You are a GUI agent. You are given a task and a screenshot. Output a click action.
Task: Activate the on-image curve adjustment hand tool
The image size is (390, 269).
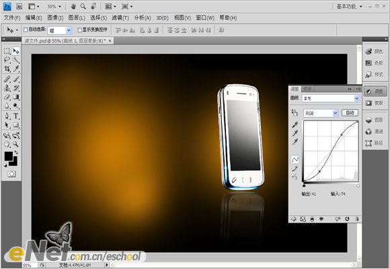[295, 113]
